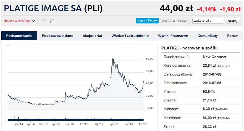Click the Minimum value 6,30 zł
The image size is (244, 131).
(x=208, y=109)
